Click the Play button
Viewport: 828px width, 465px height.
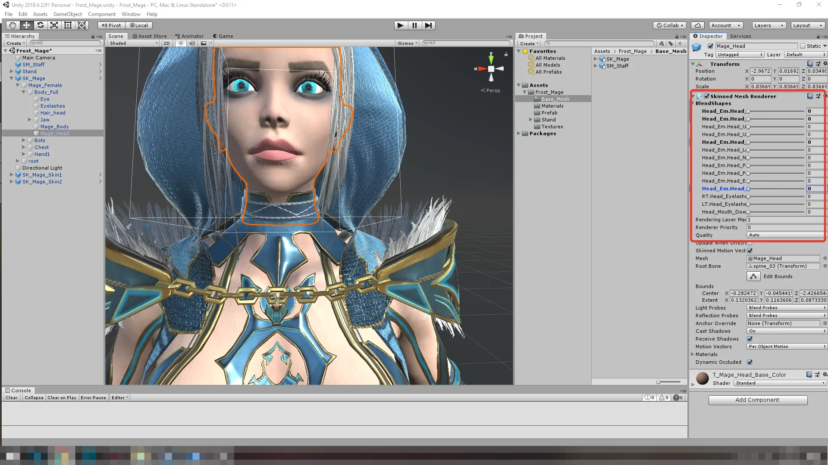tap(401, 25)
